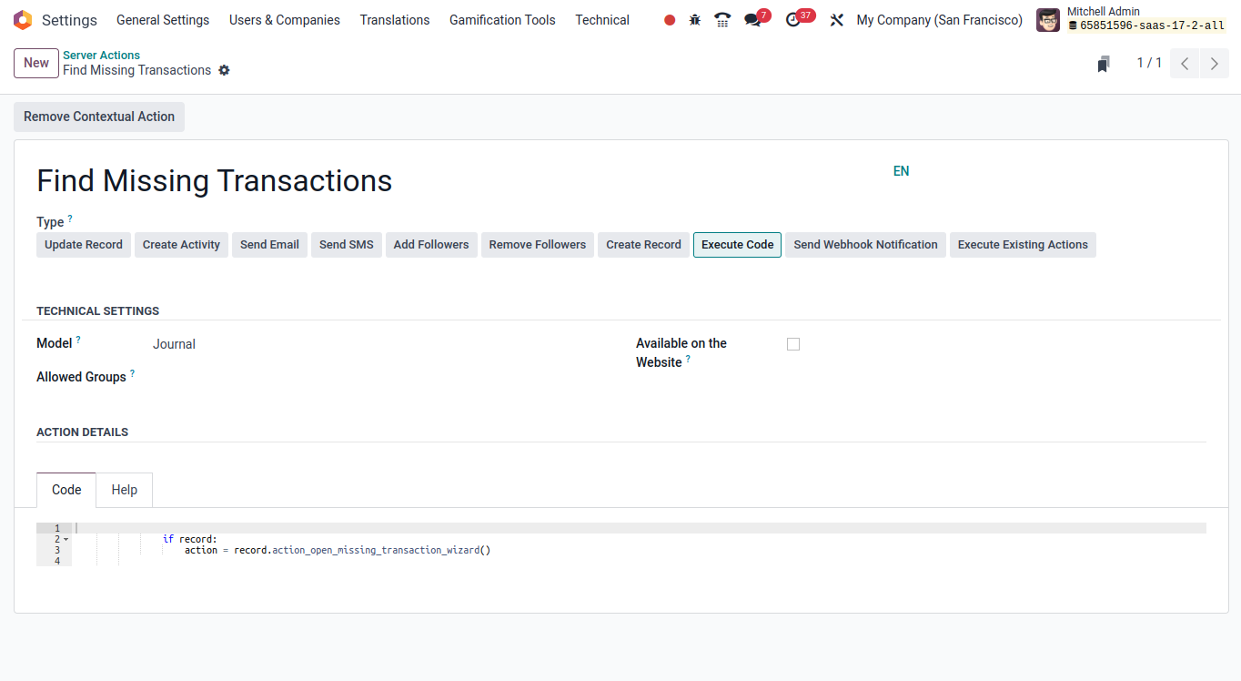This screenshot has width=1241, height=681.
Task: Switch to the Code tab
Action: 66,490
